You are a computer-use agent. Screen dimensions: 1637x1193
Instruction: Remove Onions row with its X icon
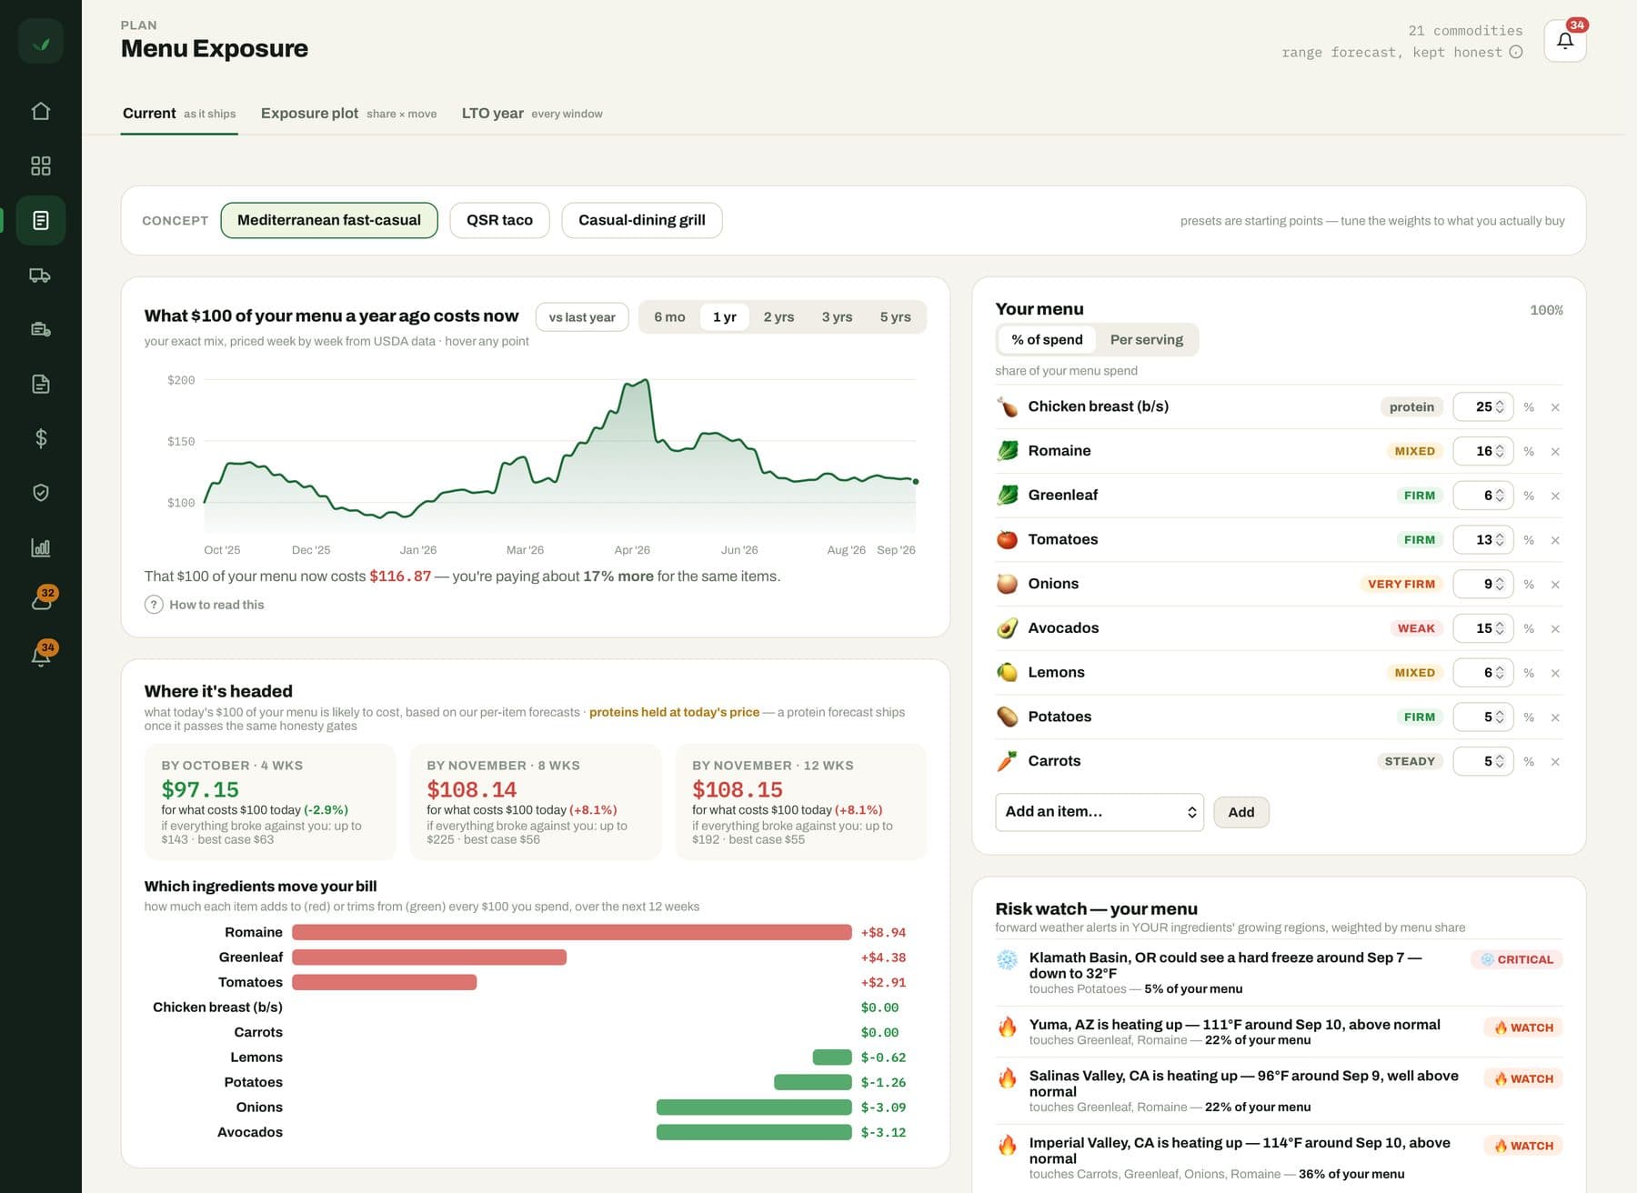(x=1555, y=585)
